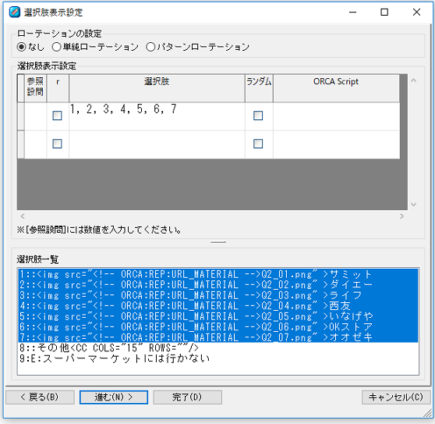Click the 選択肢 cell containing 1, 2, 3
435x424 pixels.
click(157, 116)
